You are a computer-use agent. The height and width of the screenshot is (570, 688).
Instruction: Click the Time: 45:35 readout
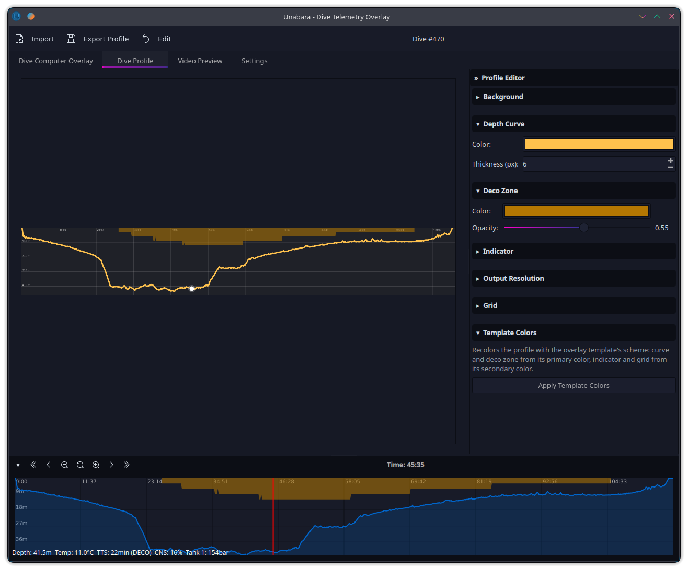coord(406,465)
